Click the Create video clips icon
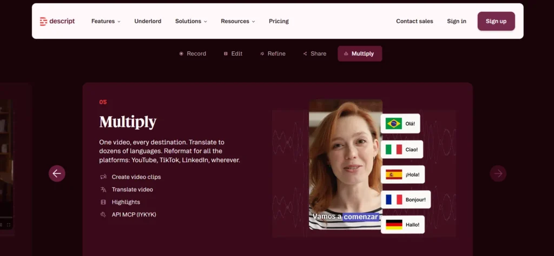This screenshot has width=554, height=256. pyautogui.click(x=103, y=177)
